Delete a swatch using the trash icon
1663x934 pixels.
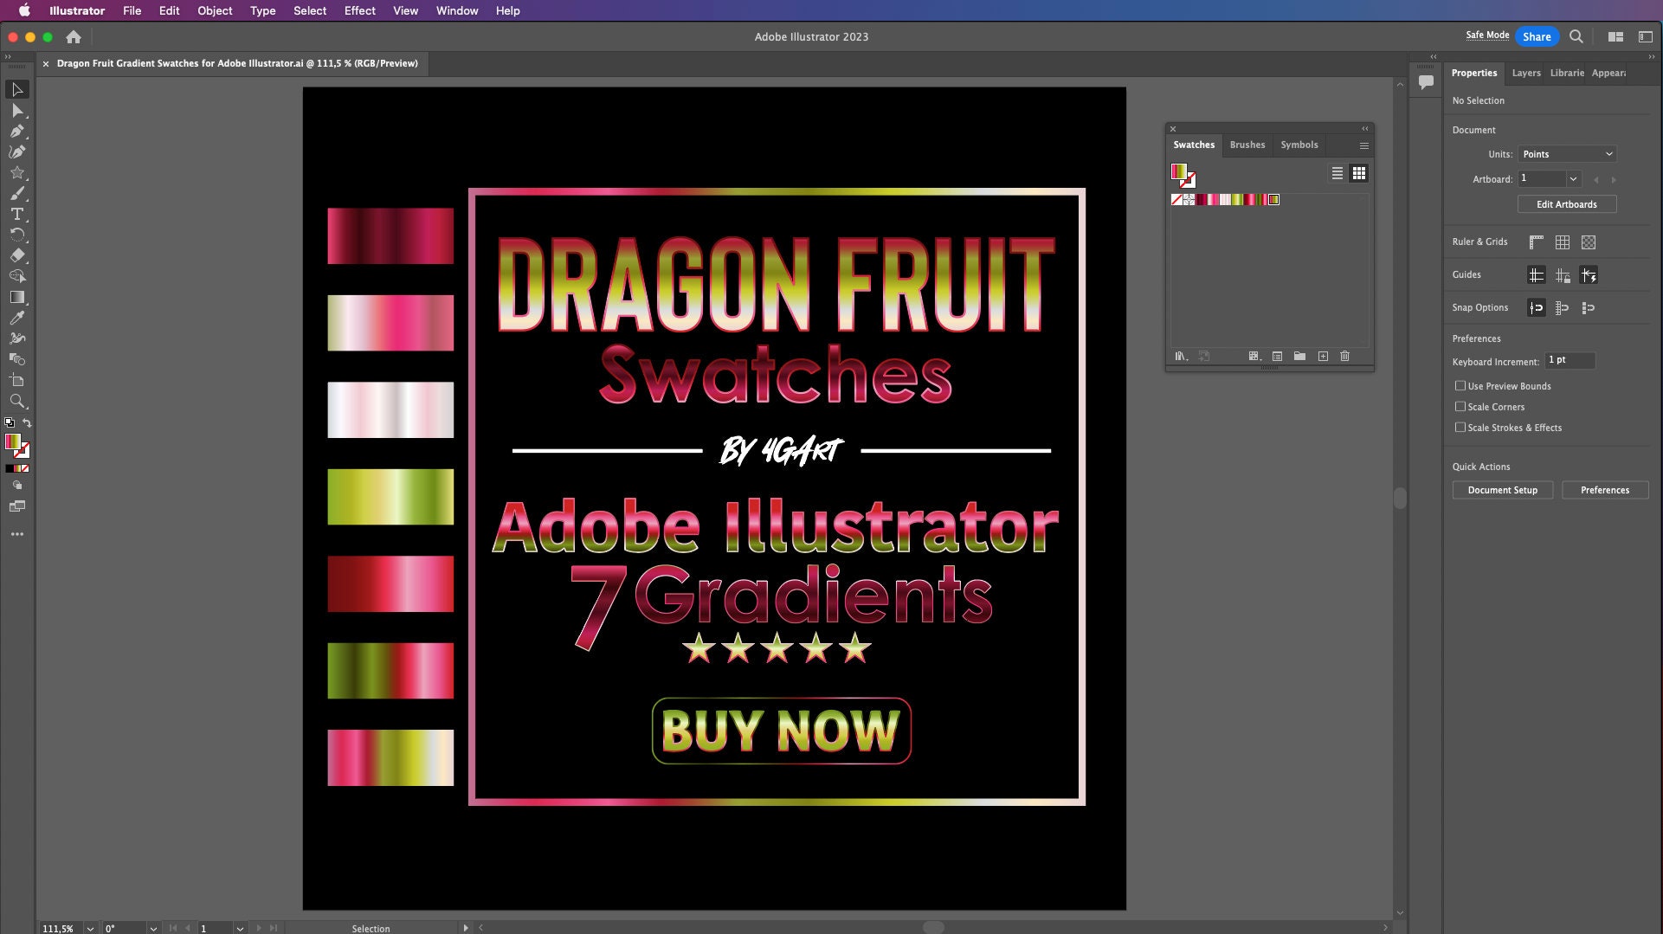coord(1344,356)
